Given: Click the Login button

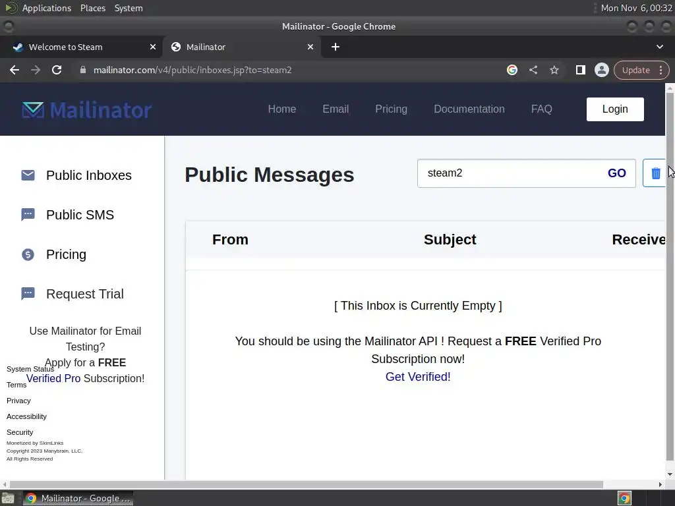Looking at the screenshot, I should 615,109.
